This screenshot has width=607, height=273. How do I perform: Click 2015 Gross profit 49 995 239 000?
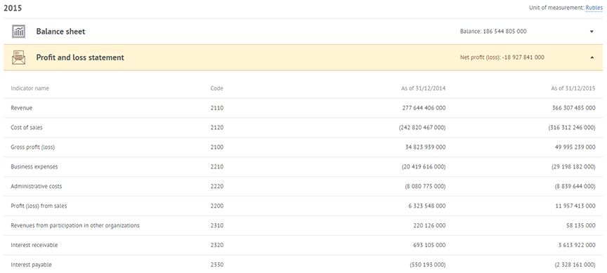point(575,147)
